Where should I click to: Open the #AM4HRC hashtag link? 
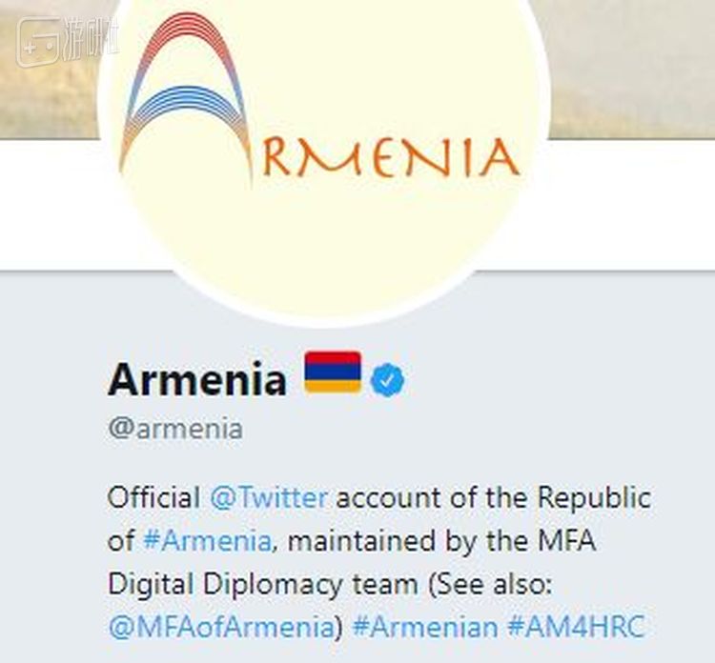(x=577, y=627)
